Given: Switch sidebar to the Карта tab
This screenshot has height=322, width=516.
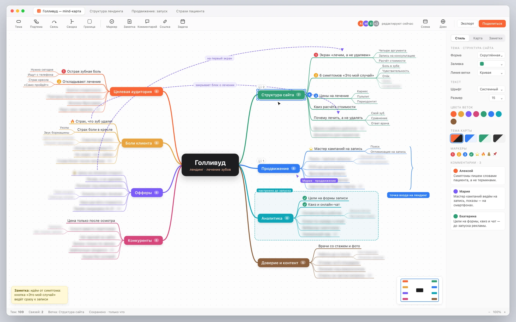Looking at the screenshot, I should [x=478, y=38].
